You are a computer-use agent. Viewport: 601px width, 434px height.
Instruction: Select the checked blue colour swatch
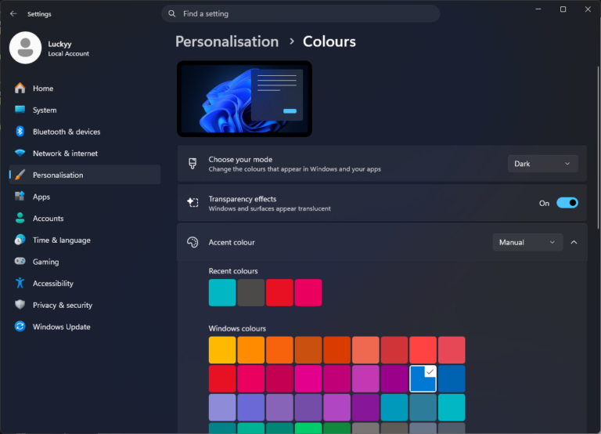[423, 378]
